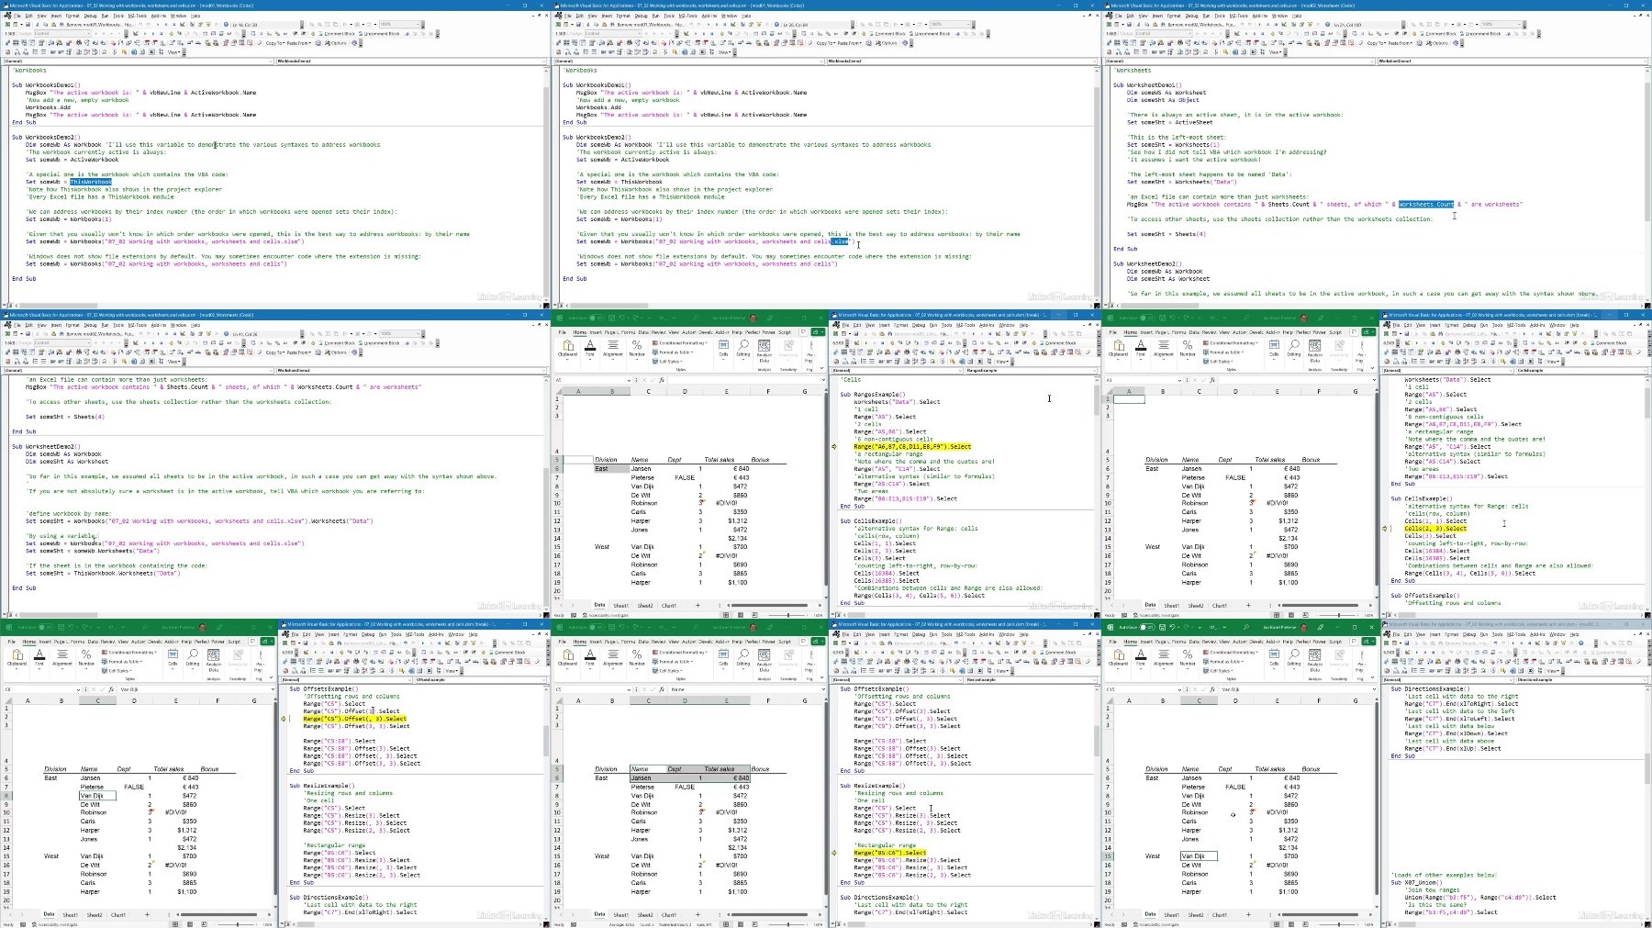Select Sheet1 tab in Excel beside RangesExample code

[621, 606]
